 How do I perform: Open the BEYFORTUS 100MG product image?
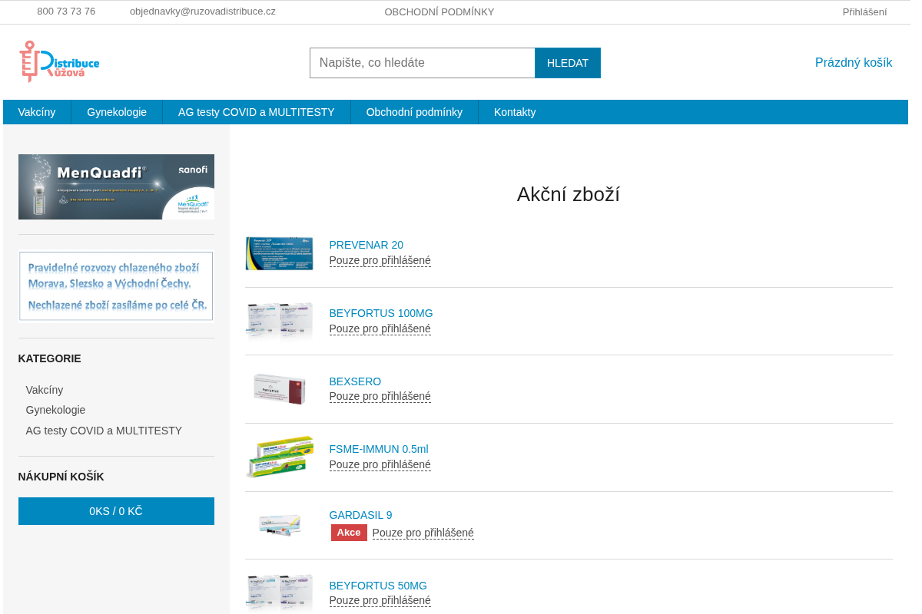(279, 321)
